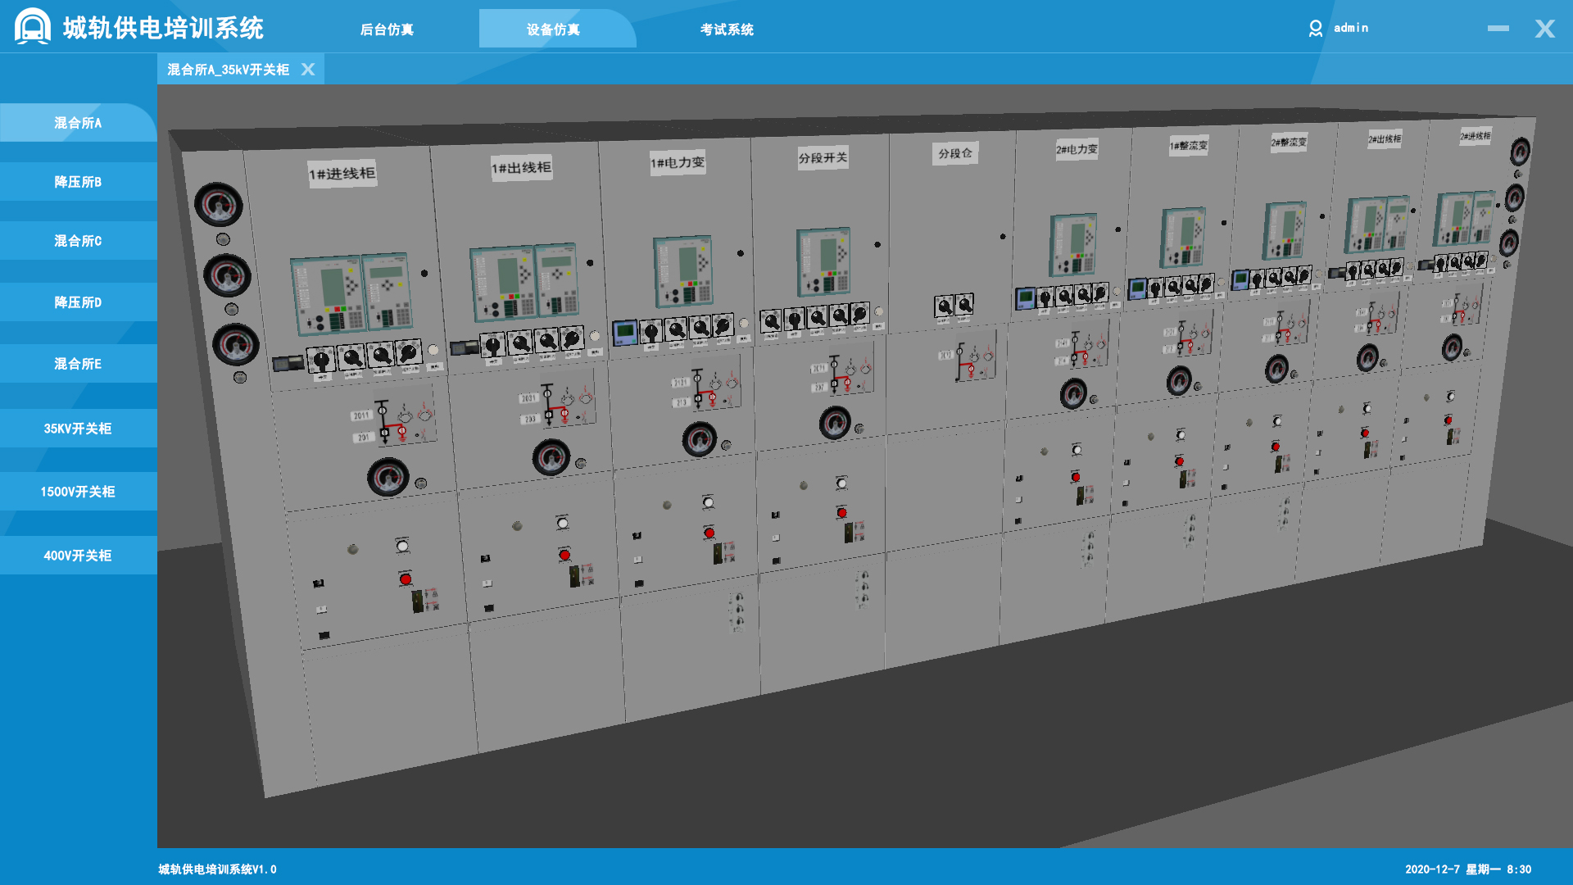
Task: Switch to the 后台仿真 tab
Action: click(x=387, y=29)
